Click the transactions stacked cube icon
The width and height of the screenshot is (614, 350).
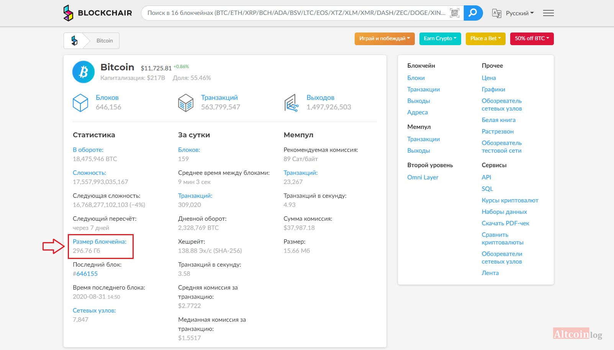pyautogui.click(x=186, y=103)
